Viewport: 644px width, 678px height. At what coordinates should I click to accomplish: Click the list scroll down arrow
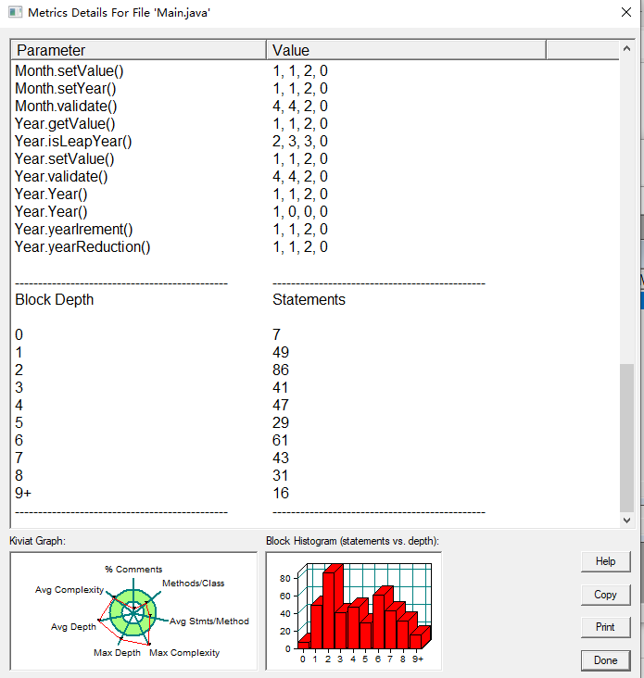(x=626, y=521)
